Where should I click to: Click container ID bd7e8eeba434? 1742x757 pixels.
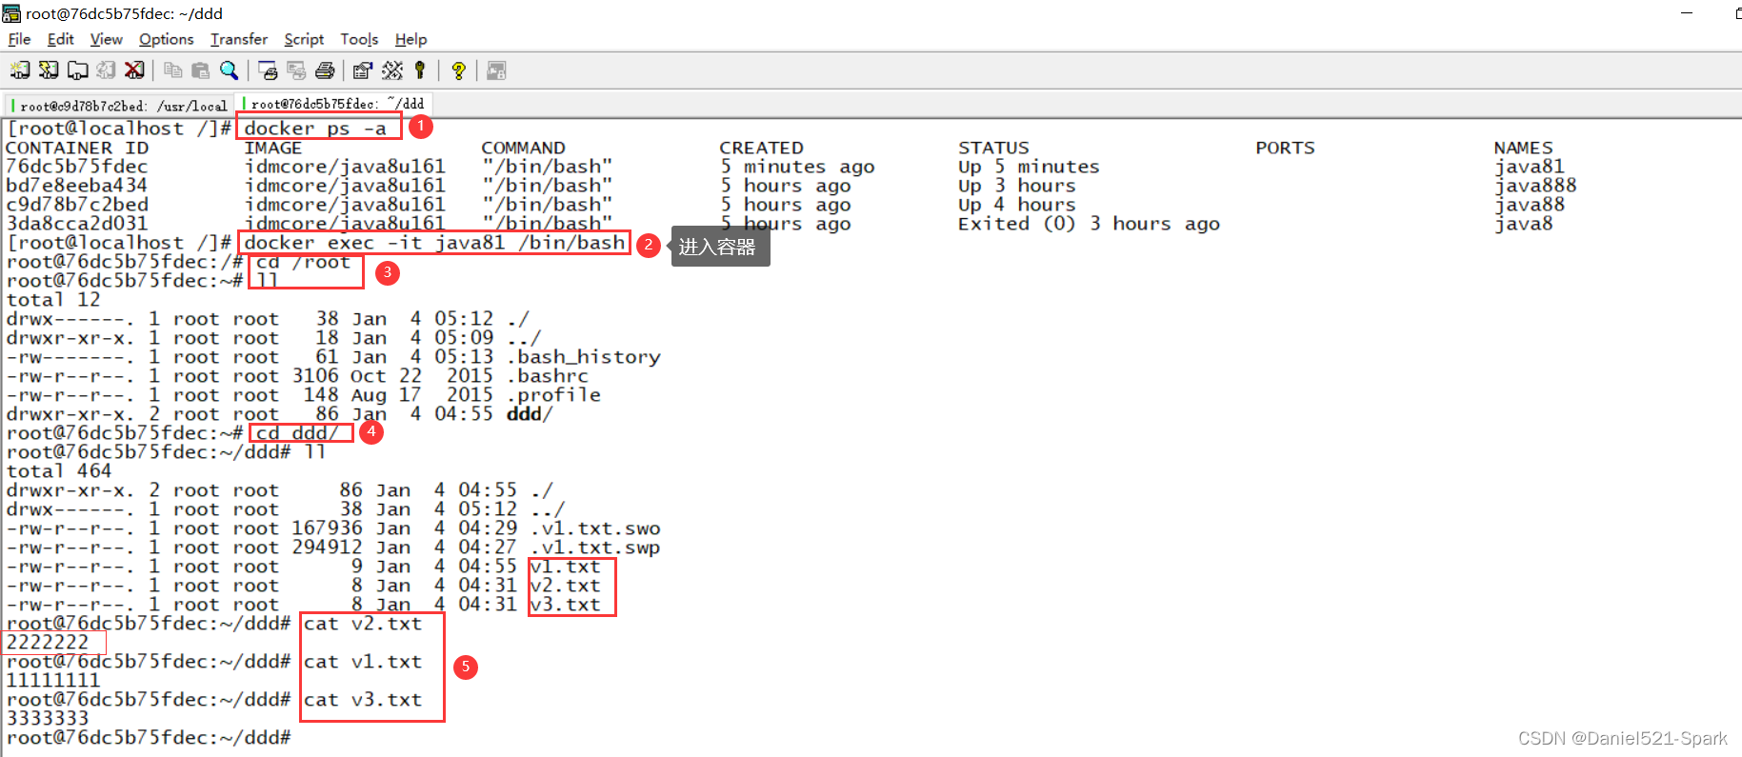pyautogui.click(x=77, y=186)
